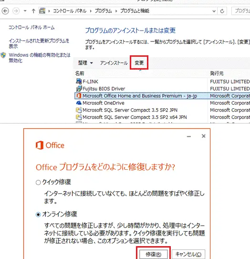The width and height of the screenshot is (250, 259).
Task: Click the Control Panel icon in address bar
Action: (x=42, y=11)
